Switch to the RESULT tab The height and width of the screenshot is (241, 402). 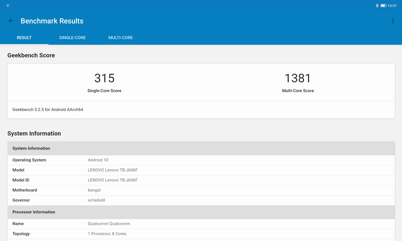point(24,38)
